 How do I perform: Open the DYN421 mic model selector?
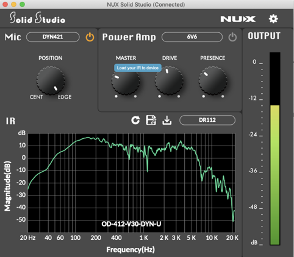tap(53, 37)
